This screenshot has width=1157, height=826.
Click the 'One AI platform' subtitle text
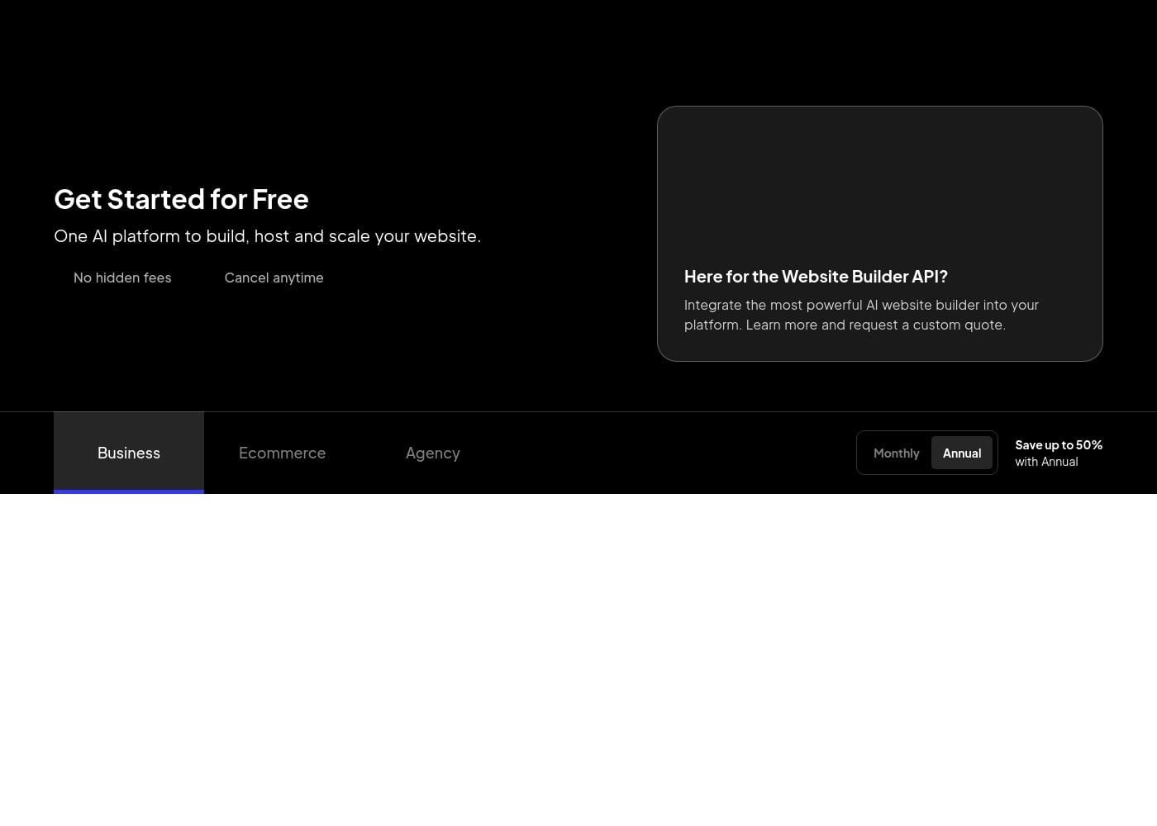click(267, 236)
